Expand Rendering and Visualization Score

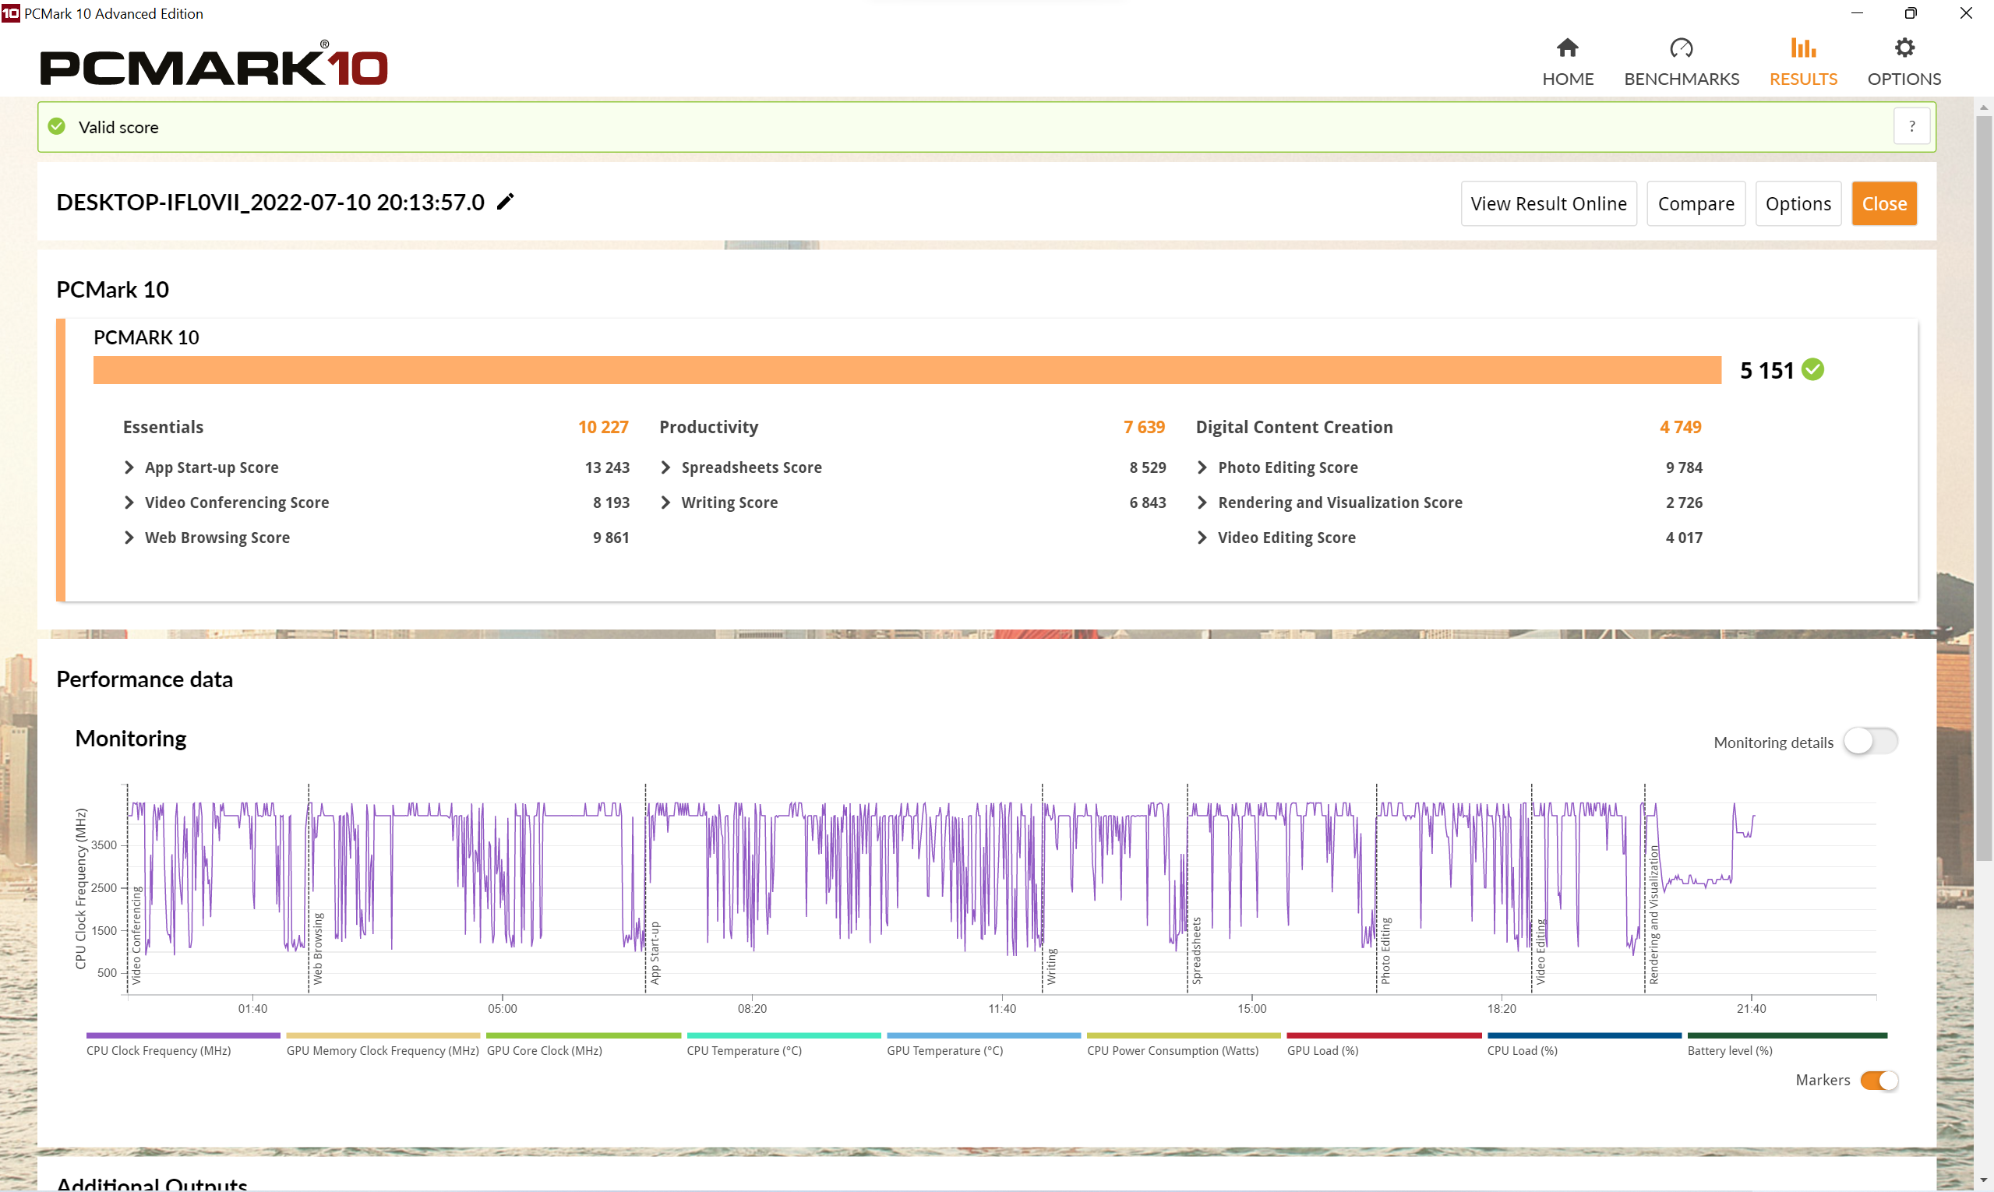click(1202, 503)
